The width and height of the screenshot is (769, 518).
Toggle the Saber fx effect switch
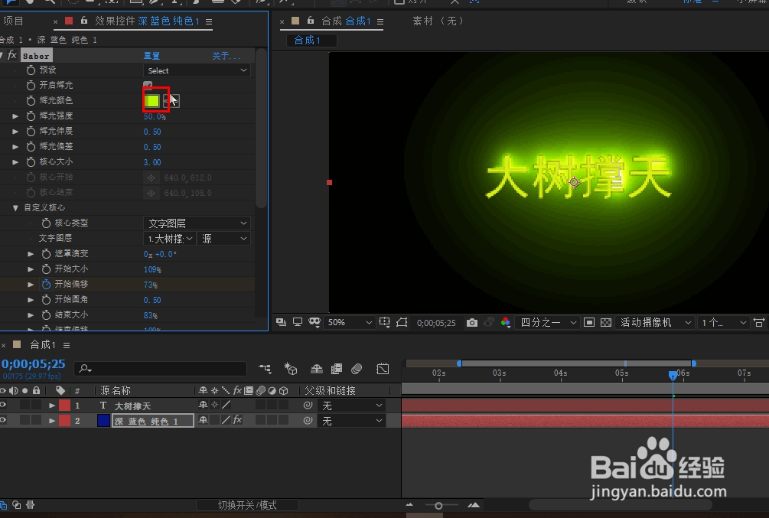click(x=12, y=55)
